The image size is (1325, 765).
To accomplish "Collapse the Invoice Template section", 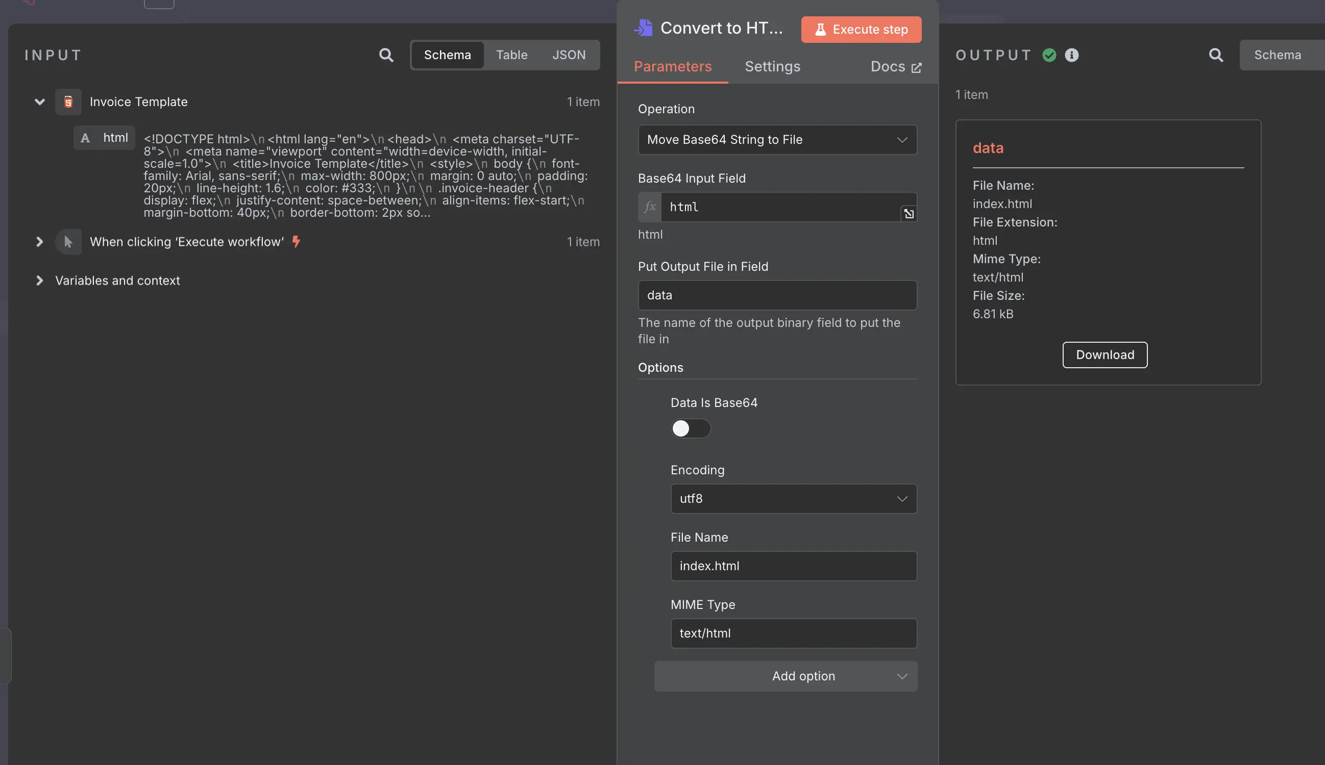I will [39, 102].
